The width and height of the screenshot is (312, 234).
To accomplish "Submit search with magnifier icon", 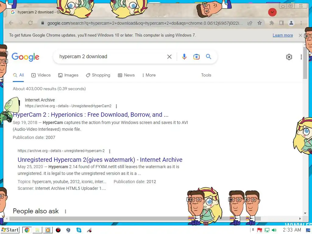I will [x=208, y=57].
